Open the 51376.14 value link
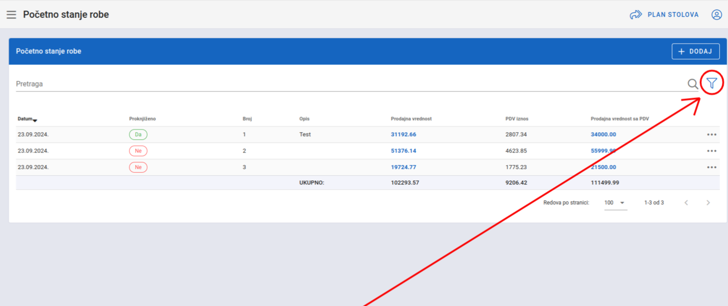 (x=404, y=151)
